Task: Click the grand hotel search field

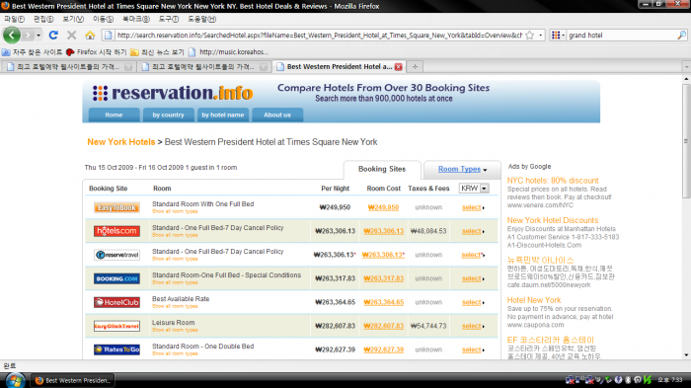Action: click(x=621, y=35)
